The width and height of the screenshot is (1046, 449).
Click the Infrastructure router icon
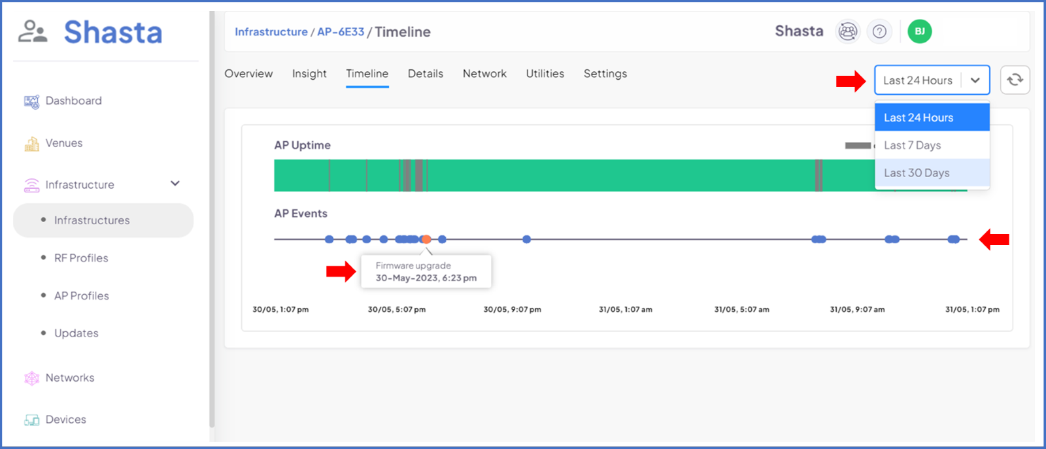tap(31, 186)
